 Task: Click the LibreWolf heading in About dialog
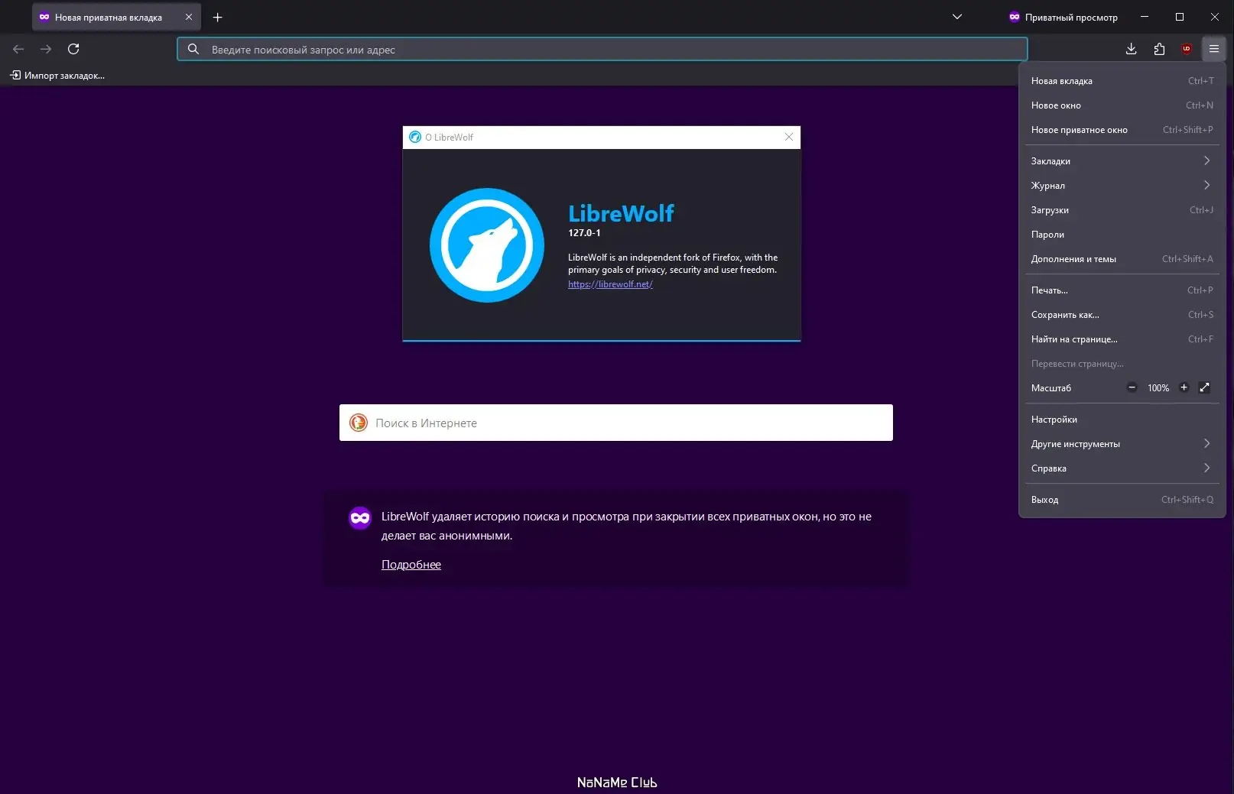(x=621, y=213)
